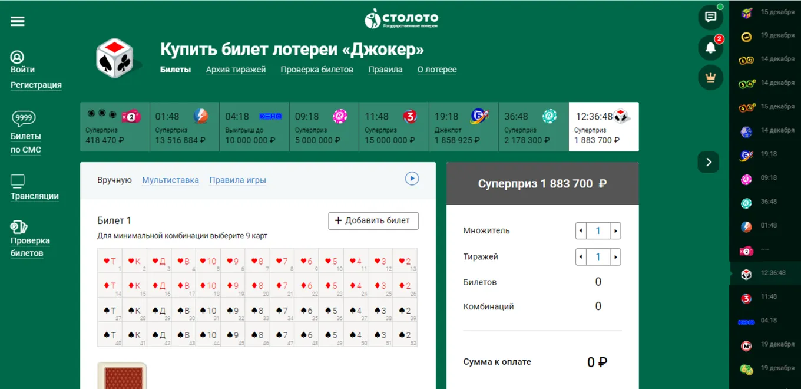Click sidebar lottery icon dated 15 декабря at top
Image resolution: width=801 pixels, height=389 pixels.
(x=746, y=13)
